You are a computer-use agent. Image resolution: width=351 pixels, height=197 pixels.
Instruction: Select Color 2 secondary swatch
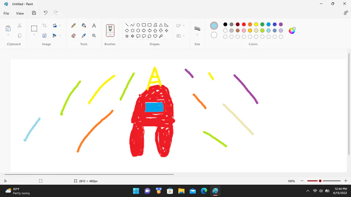(x=214, y=35)
